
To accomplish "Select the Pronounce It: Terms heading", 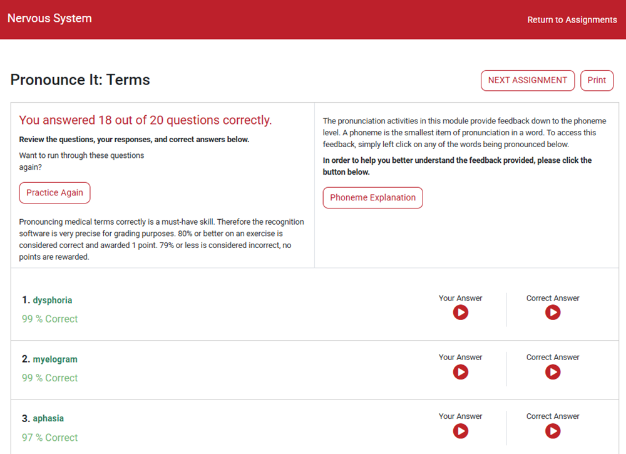I will (80, 80).
